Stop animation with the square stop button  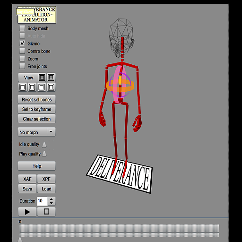click(x=46, y=212)
